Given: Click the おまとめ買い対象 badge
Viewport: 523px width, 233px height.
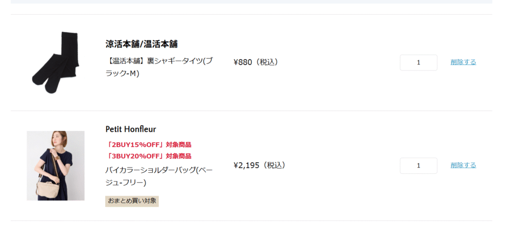Looking at the screenshot, I should [132, 201].
